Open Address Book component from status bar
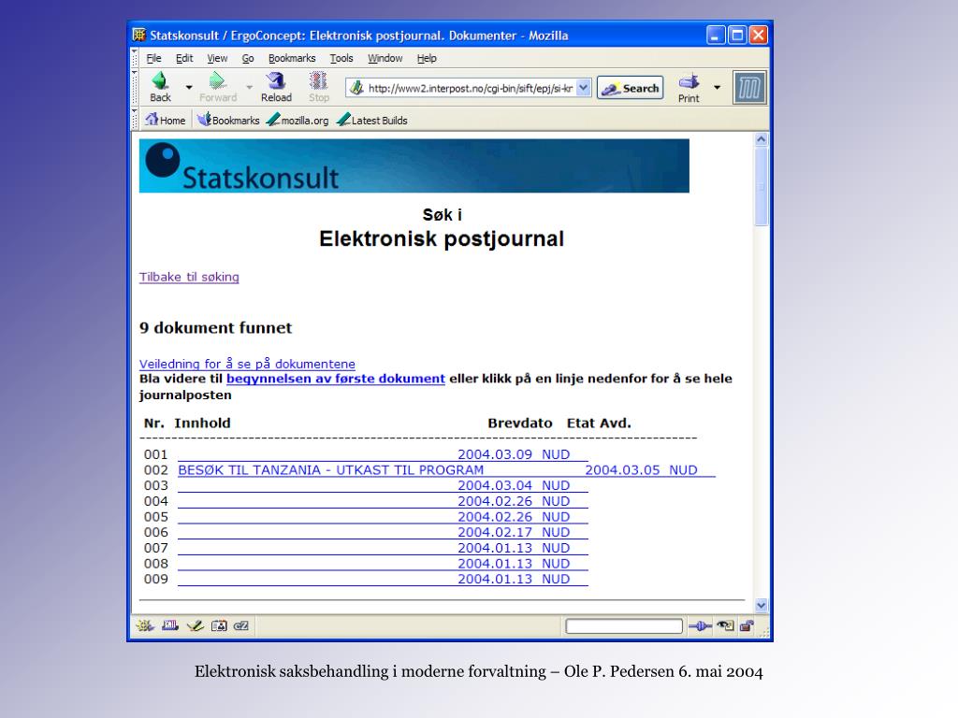958x718 pixels. click(219, 625)
